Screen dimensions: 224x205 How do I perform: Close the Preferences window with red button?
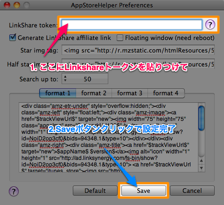coord(7,5)
